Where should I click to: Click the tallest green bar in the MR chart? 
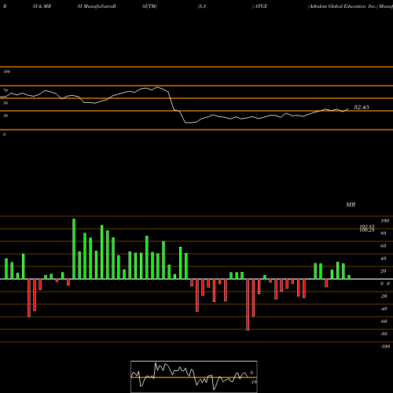74,249
